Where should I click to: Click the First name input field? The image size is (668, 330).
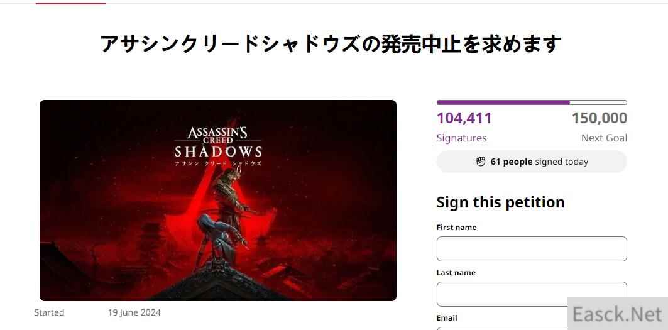coord(532,249)
